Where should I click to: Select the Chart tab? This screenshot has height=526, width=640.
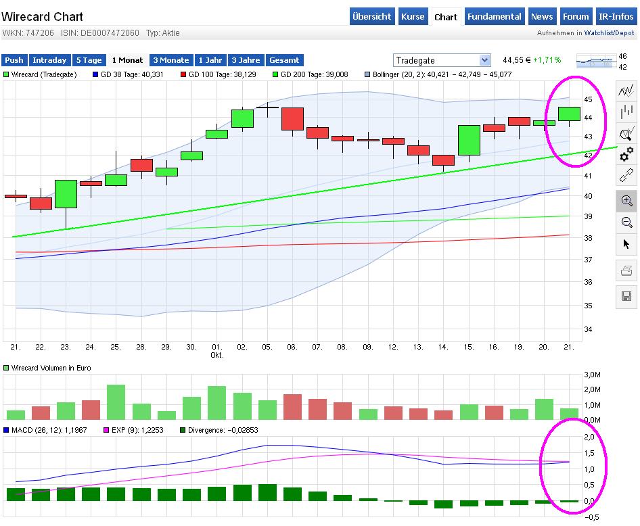(446, 17)
